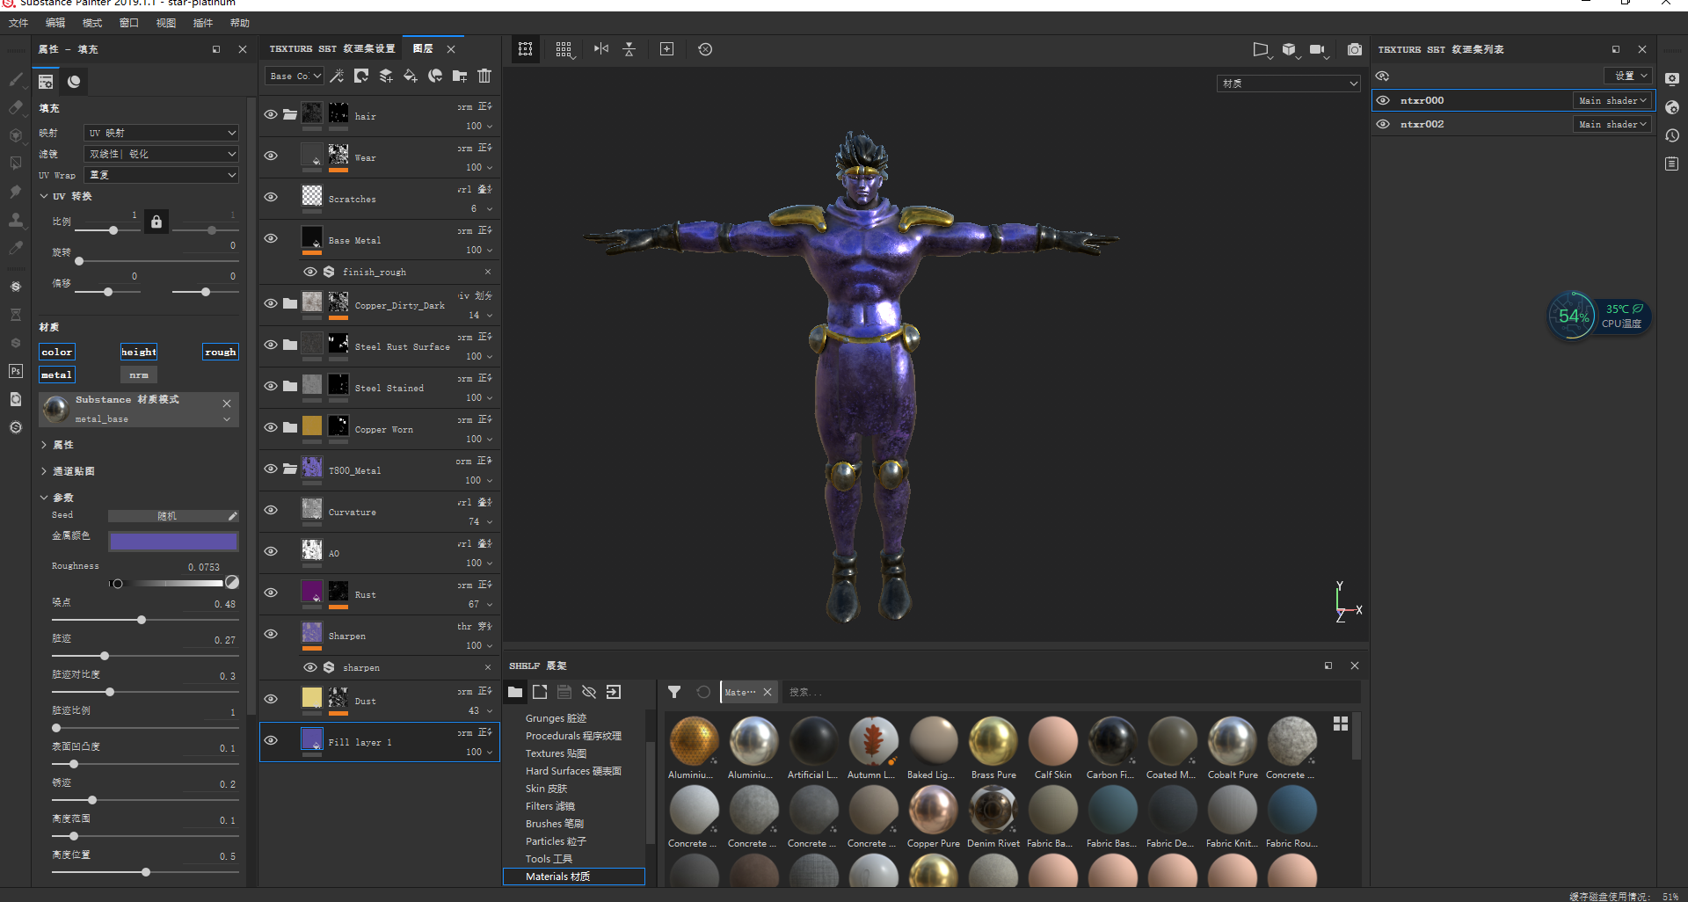1688x902 pixels.
Task: Toggle the UV scale ratio lock
Action: (x=156, y=222)
